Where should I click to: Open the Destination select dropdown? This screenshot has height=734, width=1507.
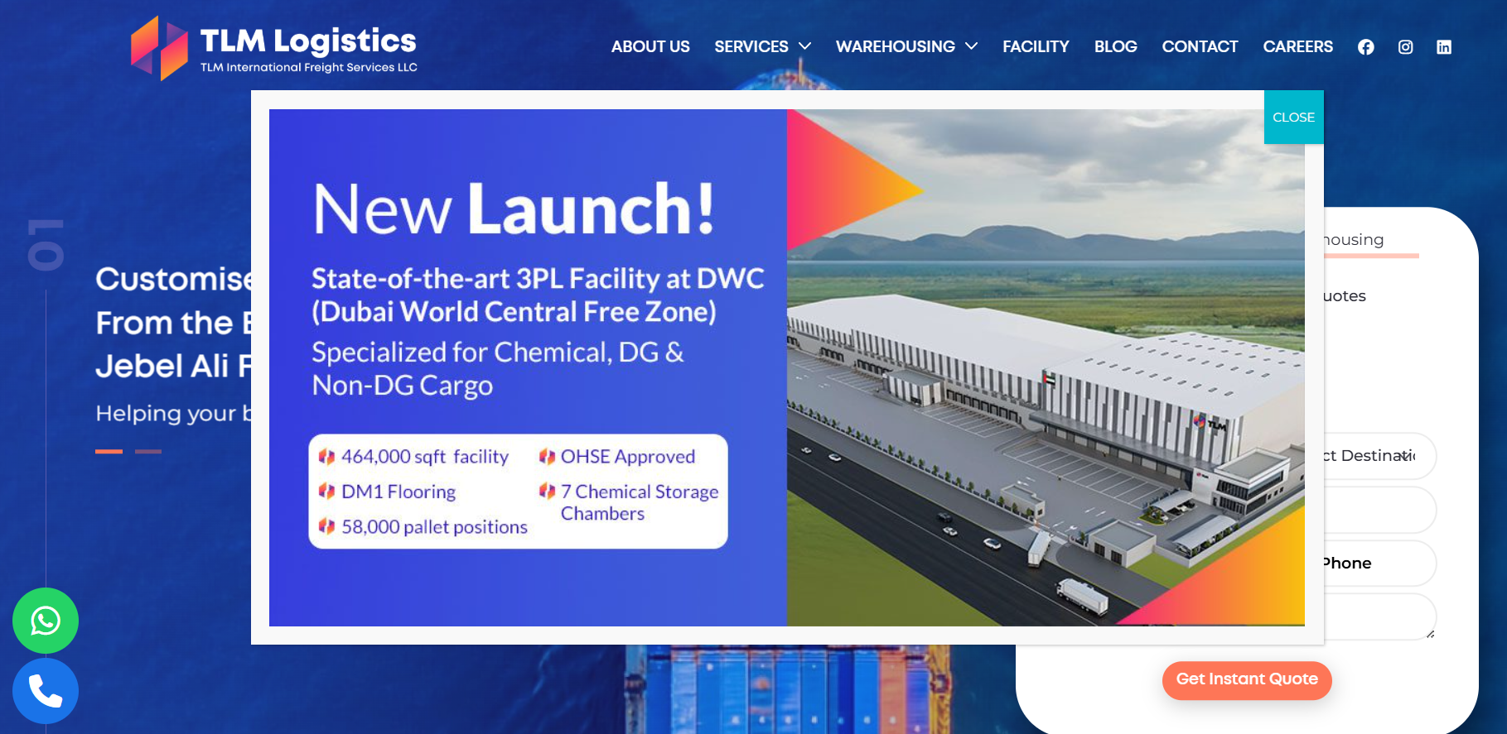pyautogui.click(x=1379, y=456)
